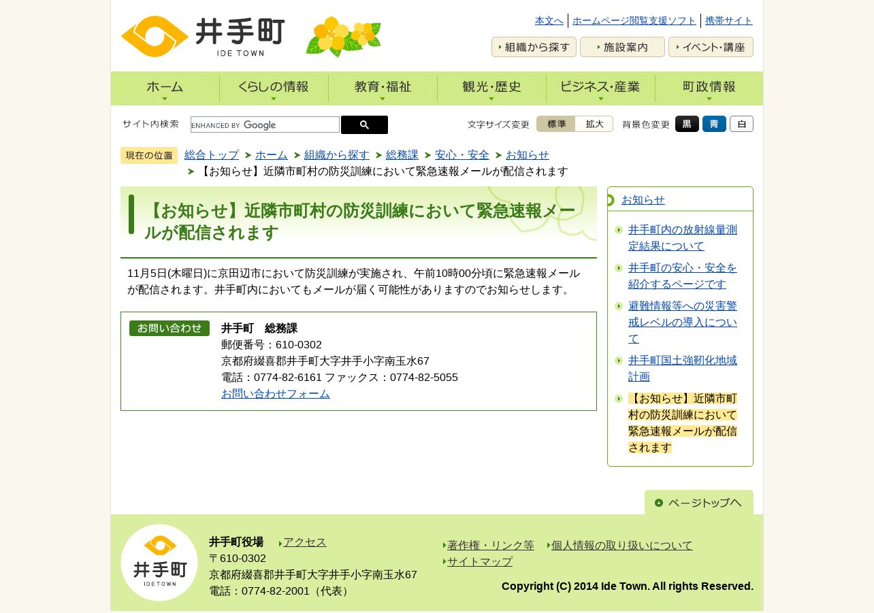This screenshot has width=874, height=613.
Task: Follow the 本文へ skip link
Action: click(x=549, y=20)
